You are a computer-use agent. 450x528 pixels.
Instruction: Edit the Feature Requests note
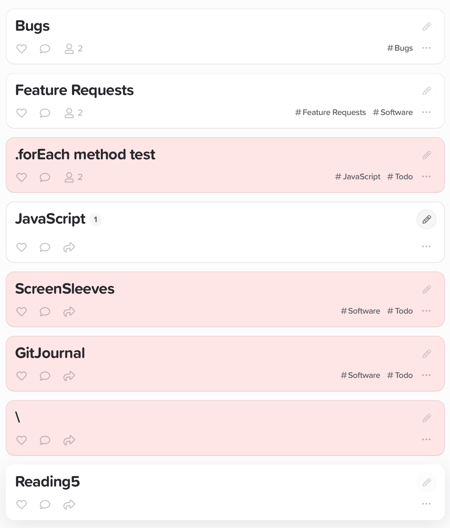pos(426,91)
